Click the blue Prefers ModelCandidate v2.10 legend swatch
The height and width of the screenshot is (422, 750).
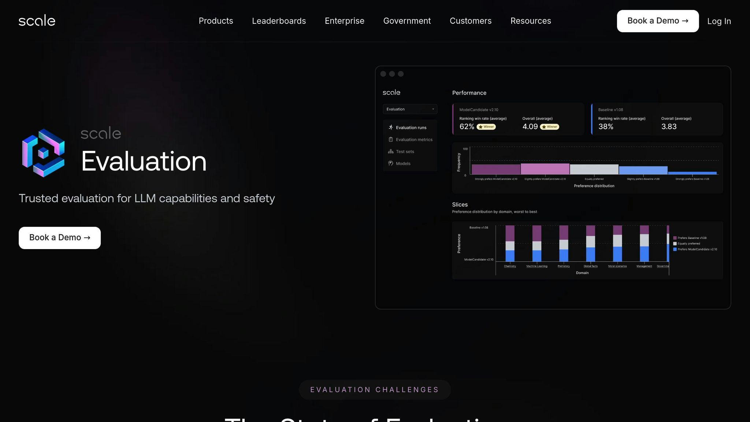pyautogui.click(x=675, y=249)
